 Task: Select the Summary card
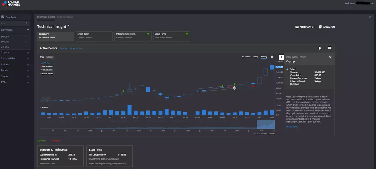point(56,36)
